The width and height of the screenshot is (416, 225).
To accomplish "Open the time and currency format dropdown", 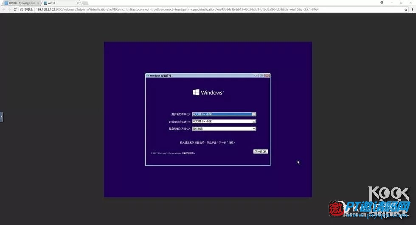I will (x=224, y=121).
